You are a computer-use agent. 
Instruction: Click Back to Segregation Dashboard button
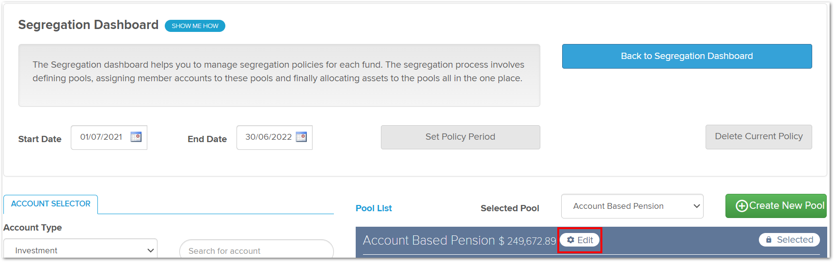(x=687, y=56)
